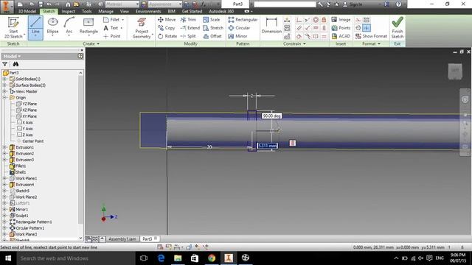Image resolution: width=472 pixels, height=265 pixels.
Task: Click the Windows Start button
Action: [8, 258]
